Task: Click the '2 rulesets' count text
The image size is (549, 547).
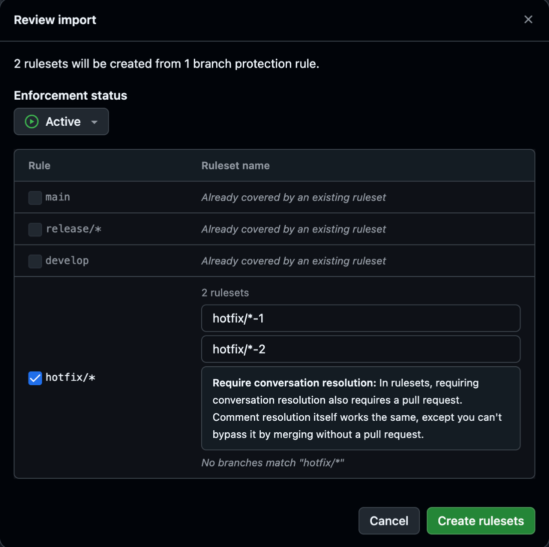Action: pos(225,293)
